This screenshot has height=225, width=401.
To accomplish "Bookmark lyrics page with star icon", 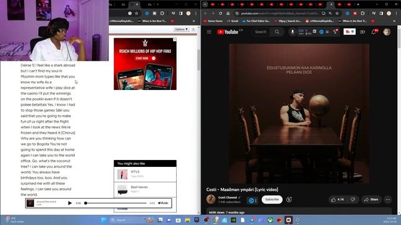I will [x=137, y=13].
